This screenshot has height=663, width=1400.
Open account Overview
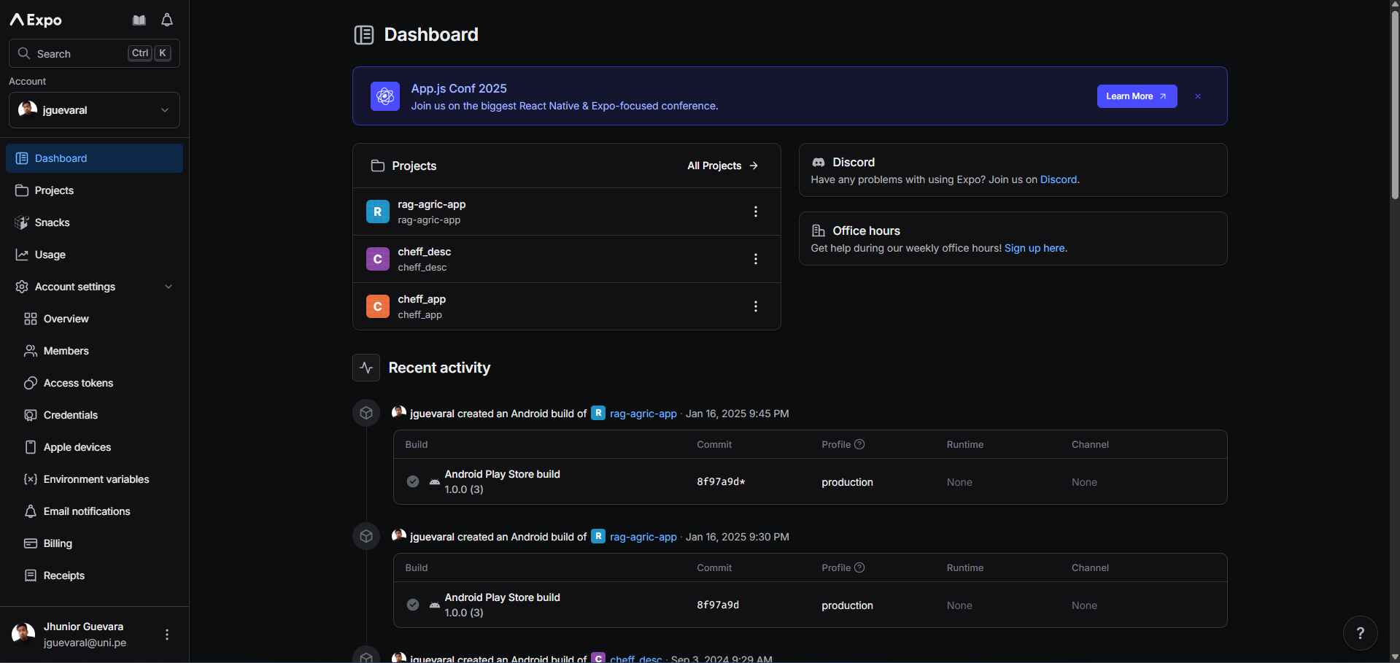[x=94, y=319]
